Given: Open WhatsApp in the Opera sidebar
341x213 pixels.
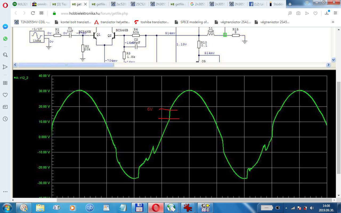Looking at the screenshot, I should pos(5,39).
